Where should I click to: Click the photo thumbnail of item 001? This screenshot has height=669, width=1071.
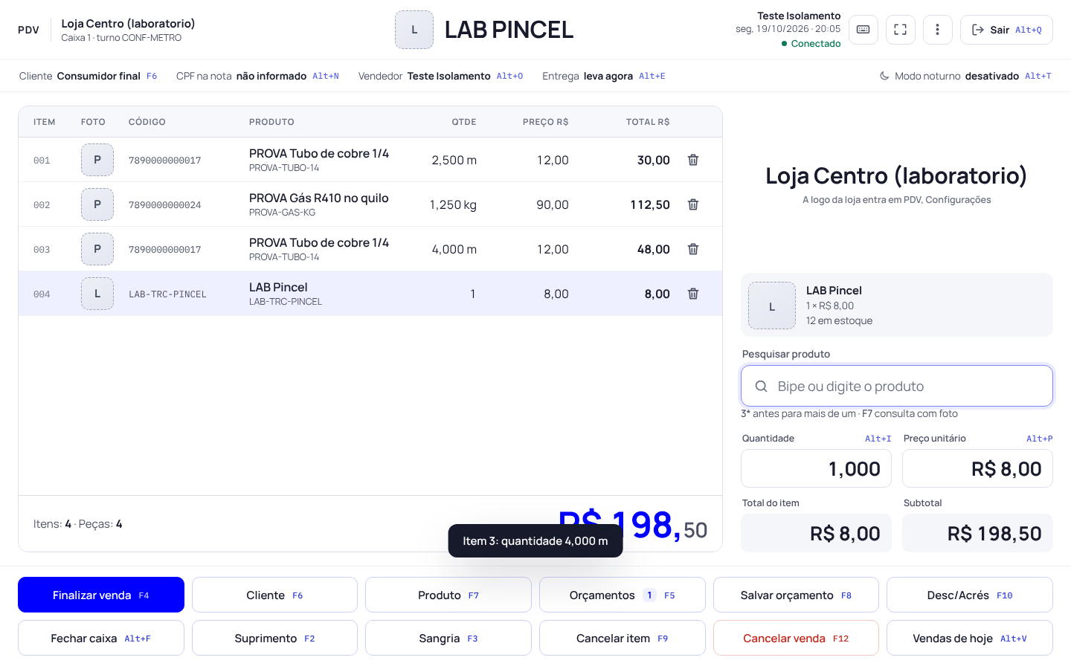click(97, 160)
